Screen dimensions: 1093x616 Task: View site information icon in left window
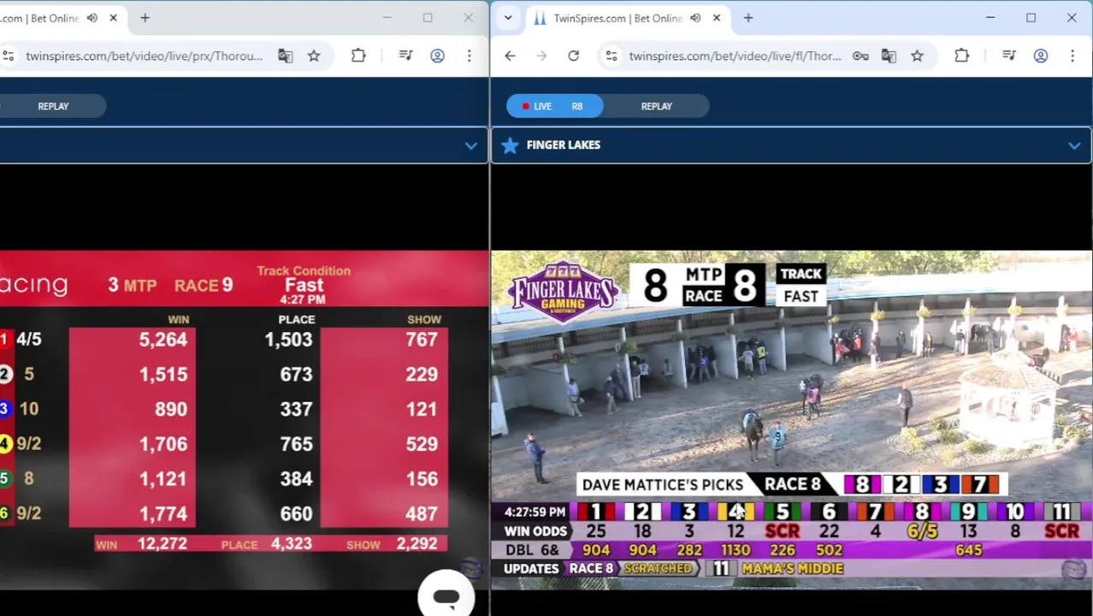pos(8,56)
